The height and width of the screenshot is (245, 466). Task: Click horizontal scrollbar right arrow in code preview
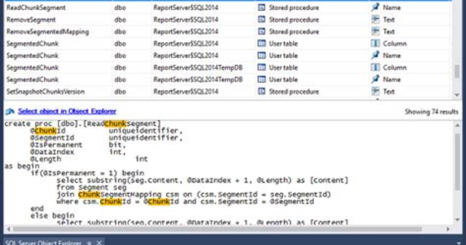click(x=448, y=229)
